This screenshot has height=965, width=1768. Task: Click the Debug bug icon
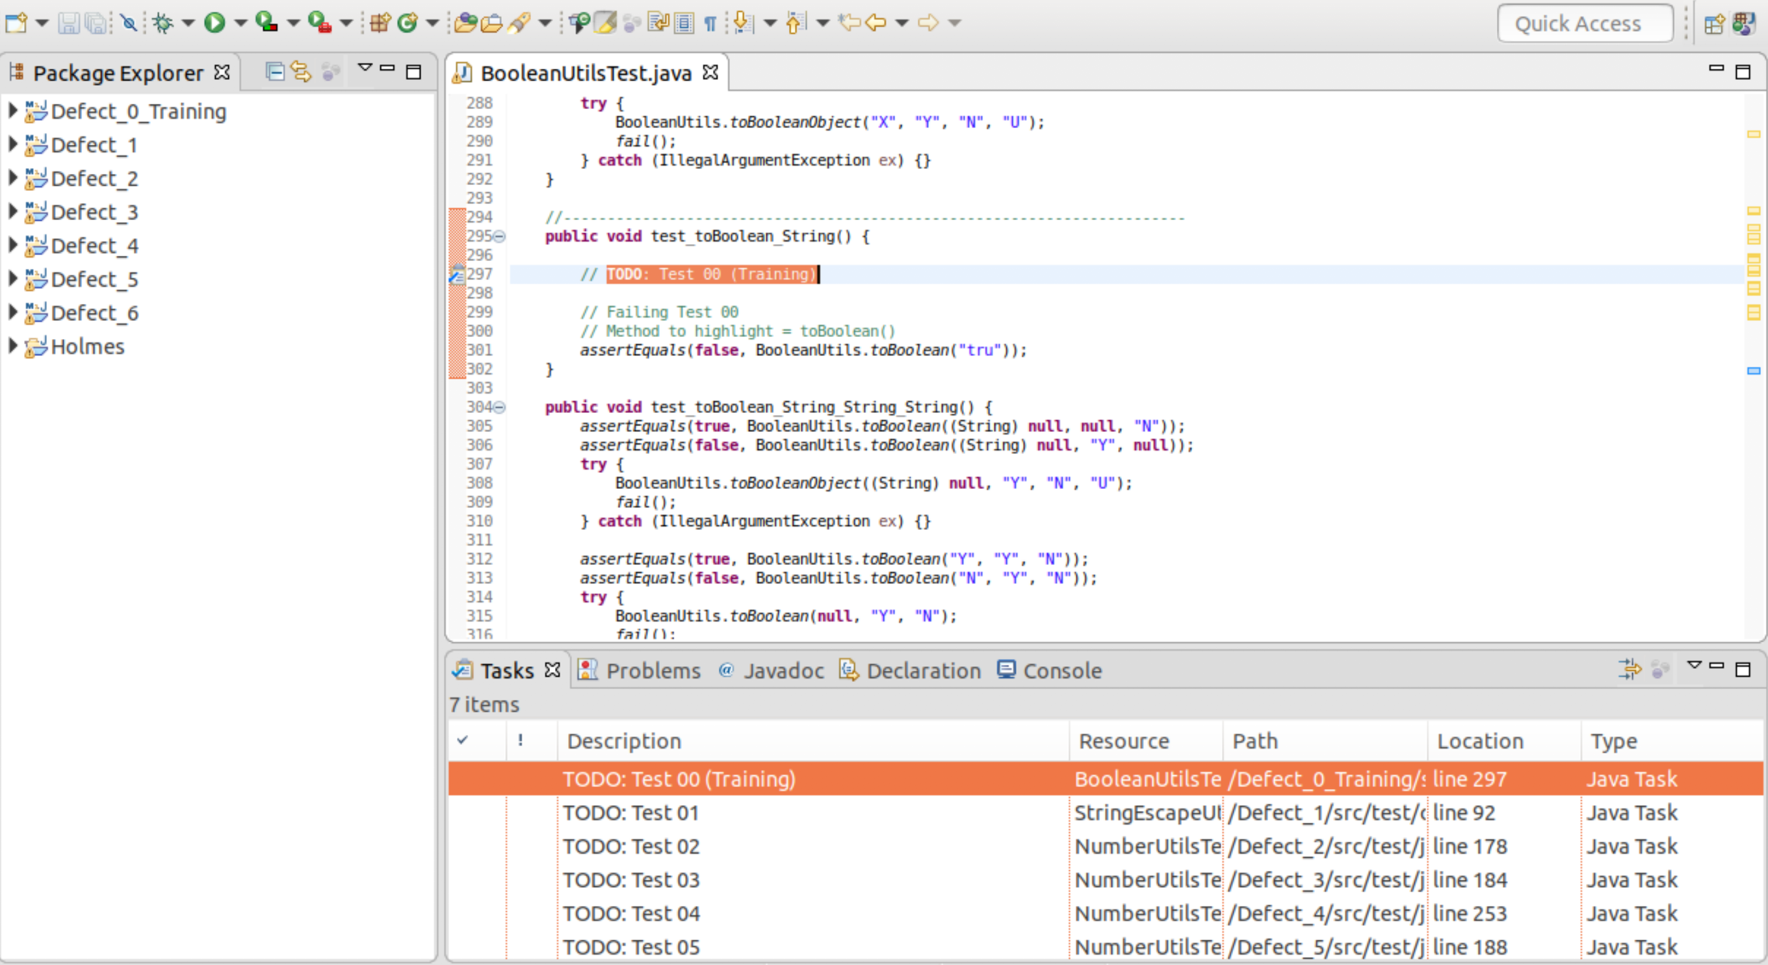162,23
